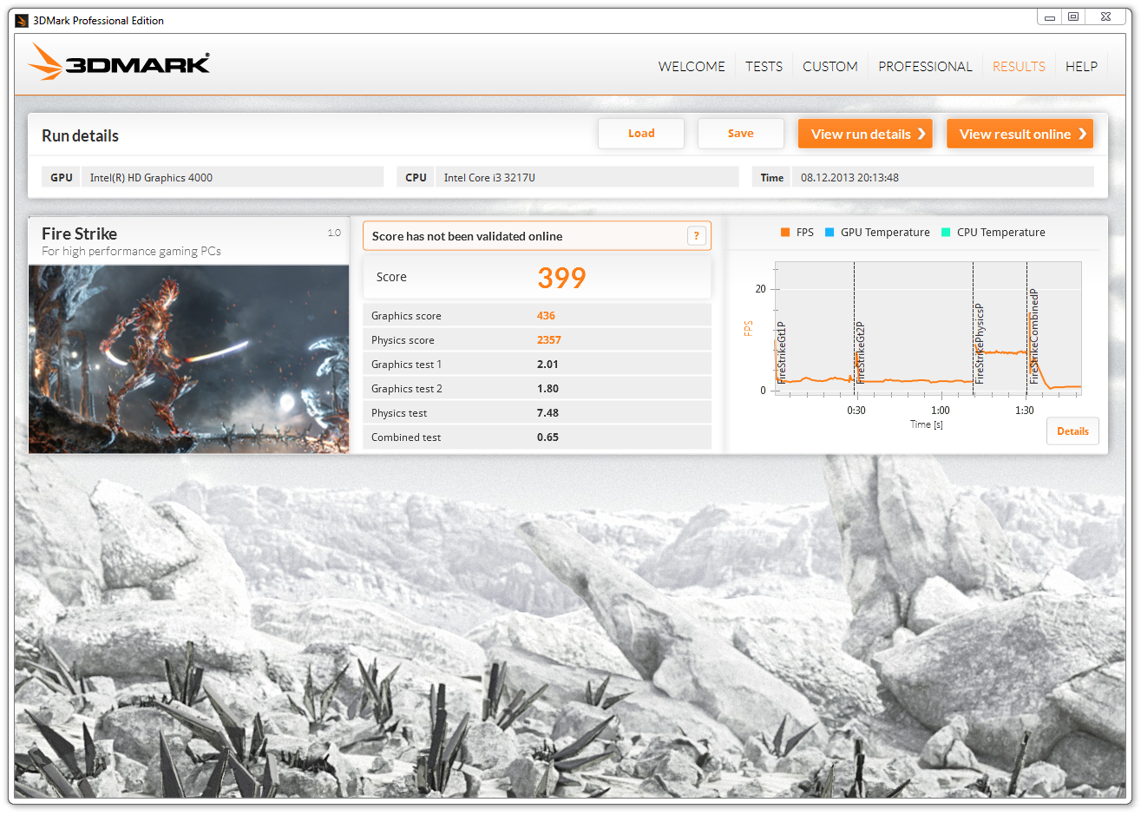
Task: Click the FPS legend label
Action: 805,233
